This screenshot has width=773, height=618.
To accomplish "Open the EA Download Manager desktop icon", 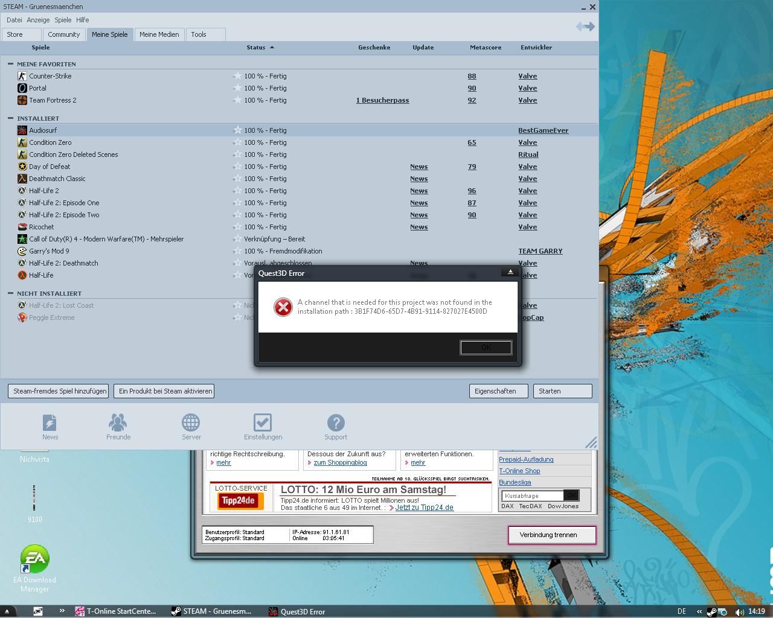I will [34, 559].
